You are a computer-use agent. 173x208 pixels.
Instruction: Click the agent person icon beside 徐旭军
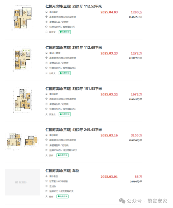[x=47, y=32]
